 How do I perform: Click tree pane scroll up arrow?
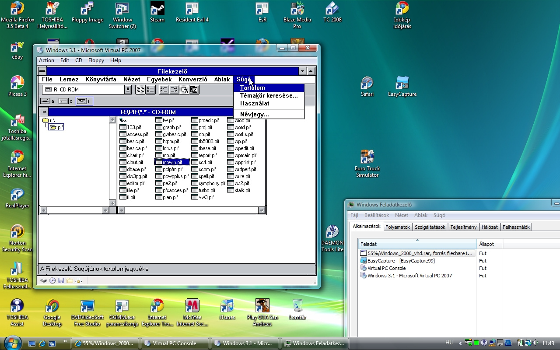(112, 120)
